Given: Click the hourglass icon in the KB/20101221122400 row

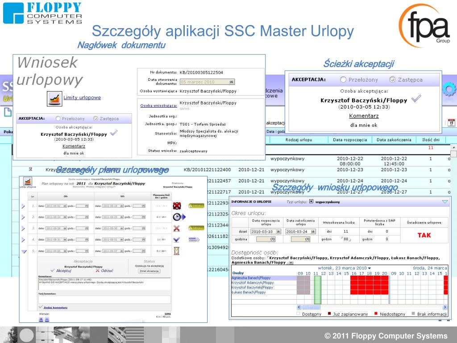Looking at the screenshot, I should pos(30,169).
